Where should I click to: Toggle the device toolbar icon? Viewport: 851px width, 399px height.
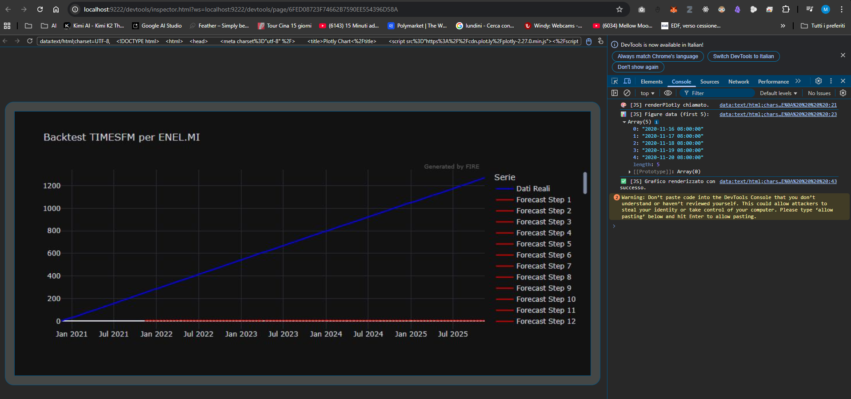pos(627,81)
